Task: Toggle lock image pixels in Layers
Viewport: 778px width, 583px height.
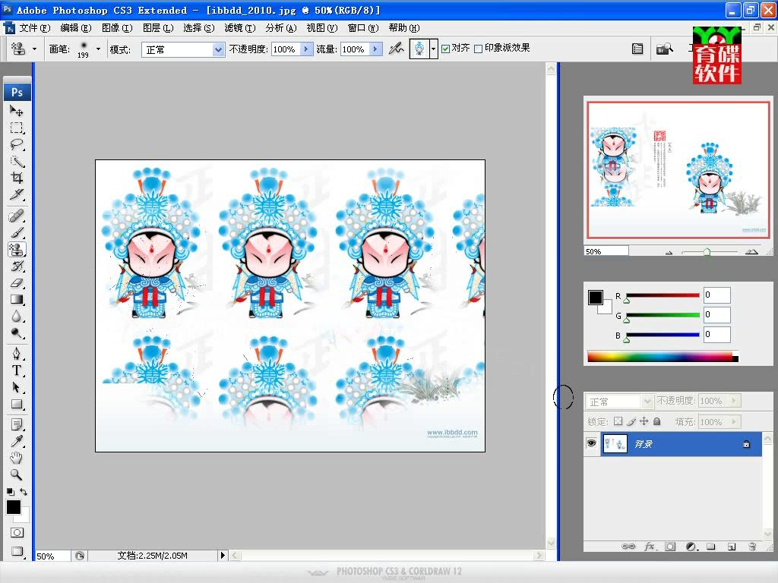Action: point(631,421)
